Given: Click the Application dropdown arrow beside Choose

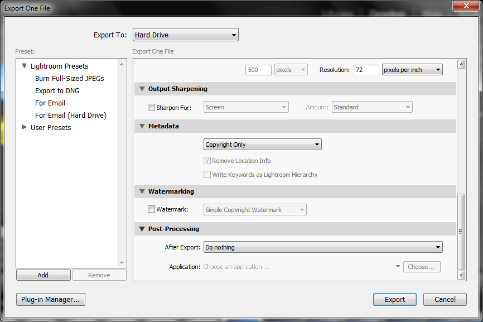Looking at the screenshot, I should [x=398, y=266].
